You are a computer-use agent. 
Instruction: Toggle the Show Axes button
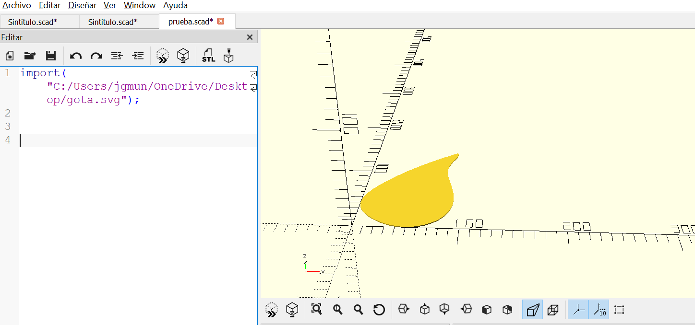pos(578,310)
